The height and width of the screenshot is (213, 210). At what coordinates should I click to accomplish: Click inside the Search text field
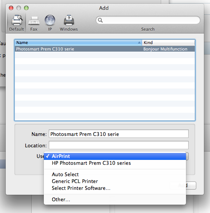[x=148, y=20]
